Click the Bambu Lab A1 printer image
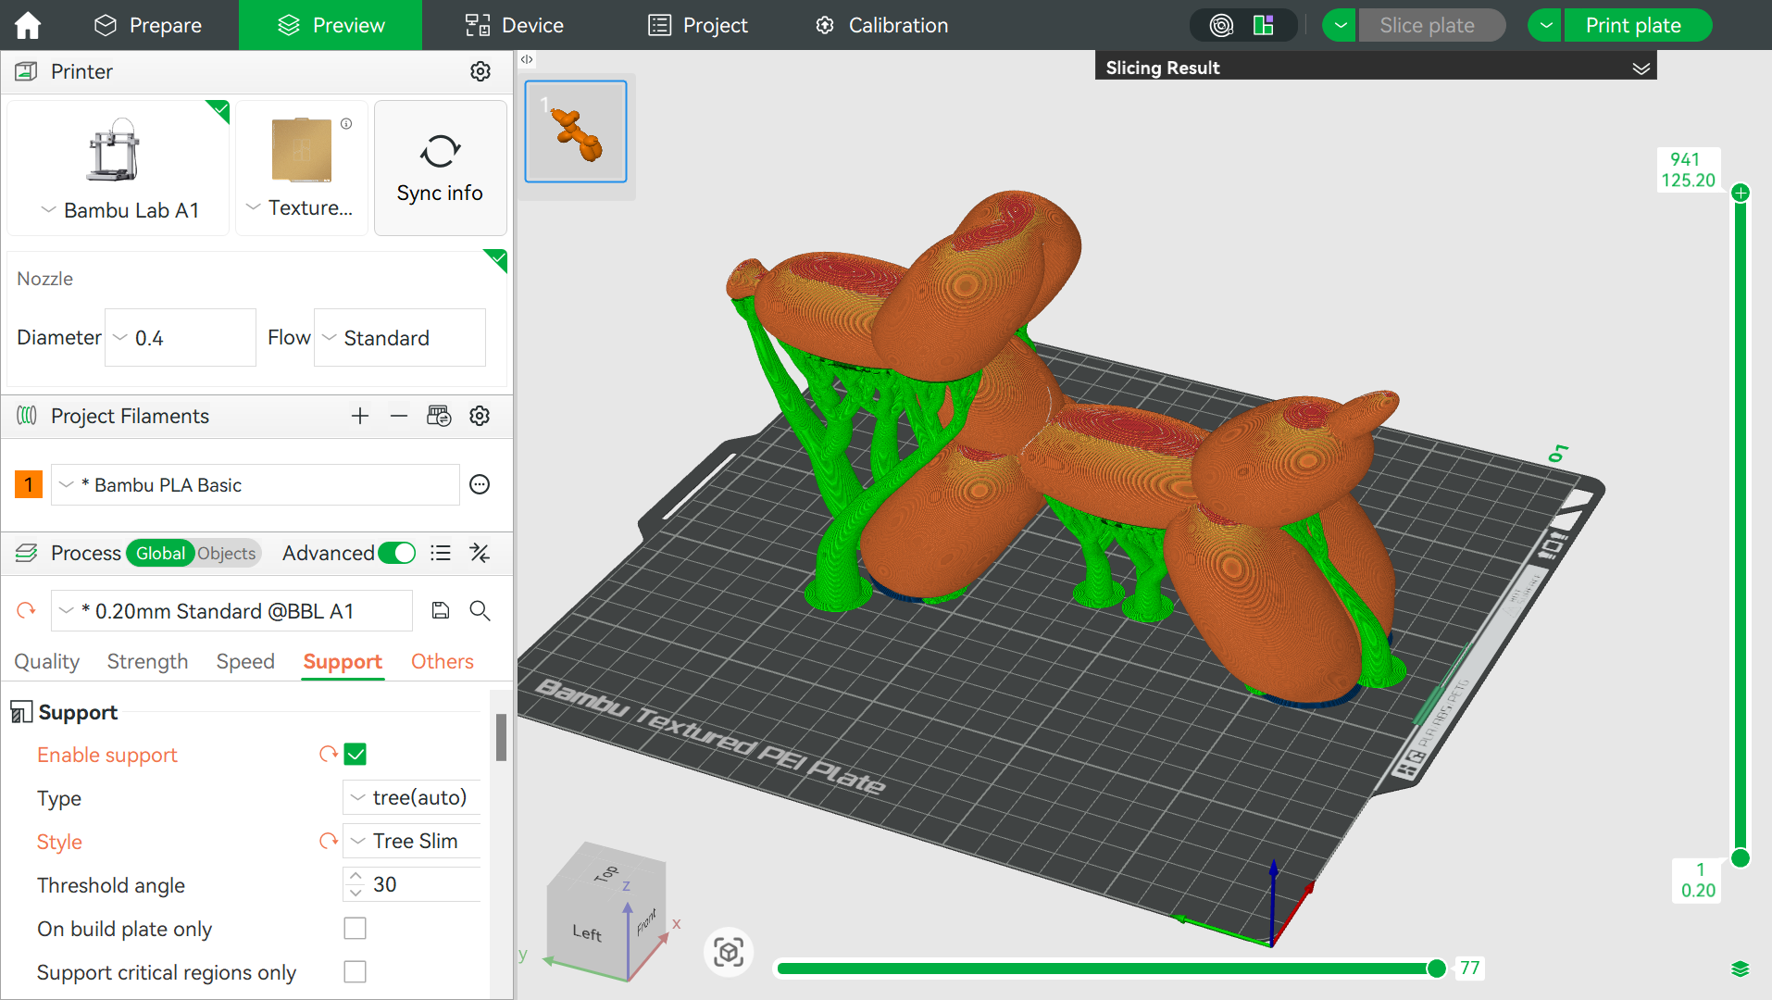Screen dimensions: 1772x1000 pyautogui.click(x=114, y=149)
